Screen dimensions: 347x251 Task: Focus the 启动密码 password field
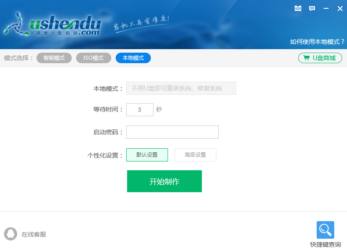172,132
